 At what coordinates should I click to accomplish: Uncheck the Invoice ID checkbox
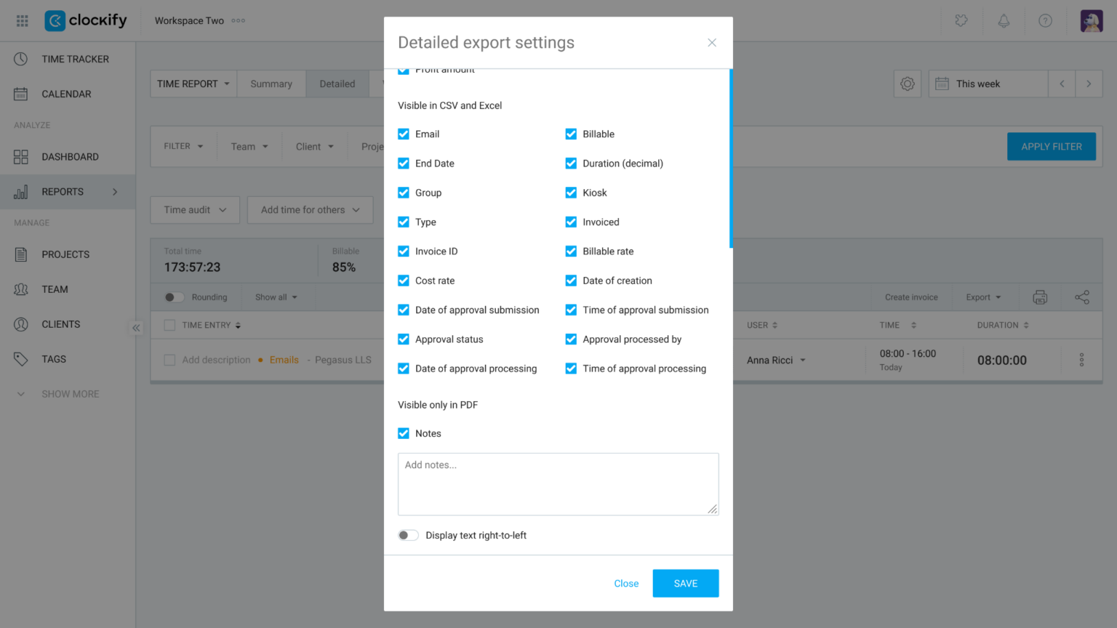tap(404, 251)
